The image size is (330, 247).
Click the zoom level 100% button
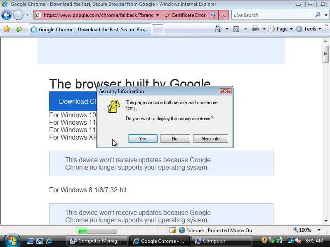[x=302, y=230]
